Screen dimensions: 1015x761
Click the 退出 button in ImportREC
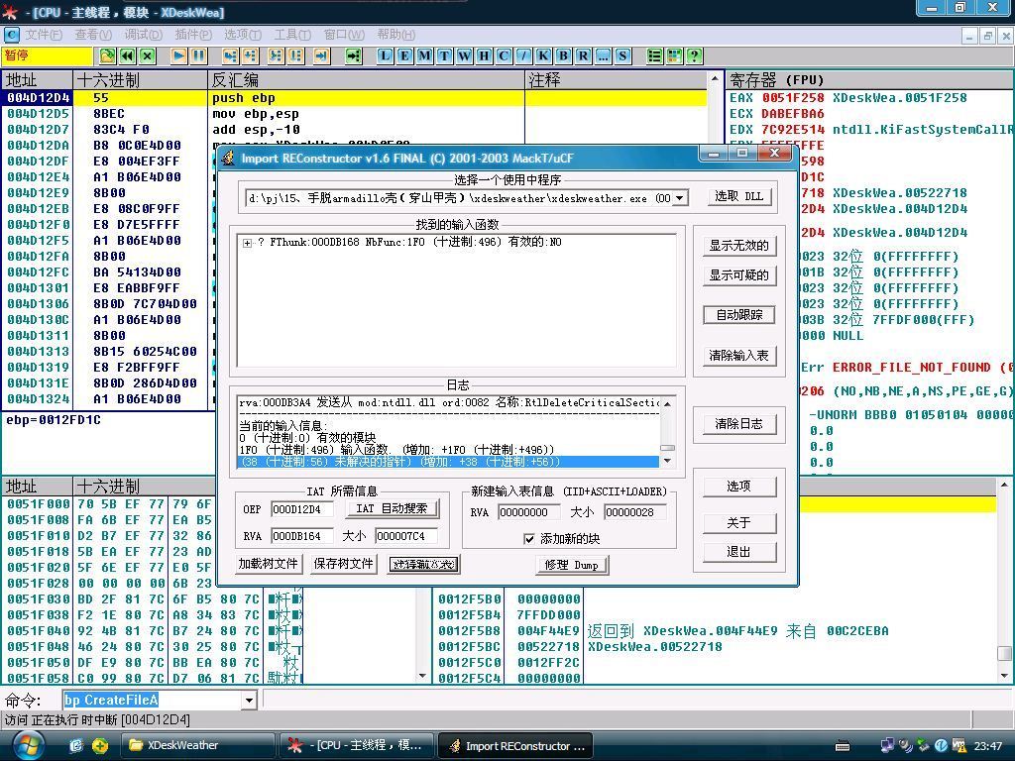coord(738,551)
